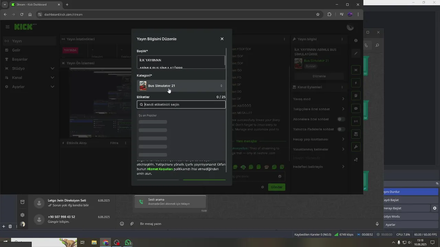Open the Kick hamburger menu
Image resolution: width=440 pixels, height=247 pixels.
pos(8,27)
